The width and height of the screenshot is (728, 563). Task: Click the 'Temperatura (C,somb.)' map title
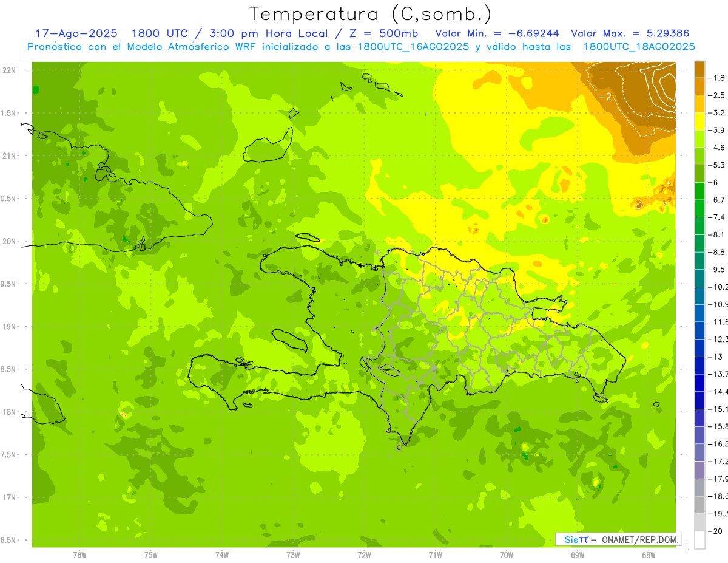[370, 14]
